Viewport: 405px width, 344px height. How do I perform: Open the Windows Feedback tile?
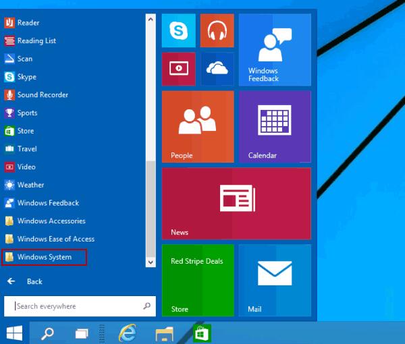[x=275, y=50]
